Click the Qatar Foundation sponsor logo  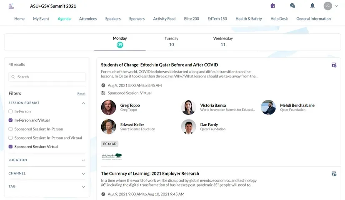click(112, 156)
